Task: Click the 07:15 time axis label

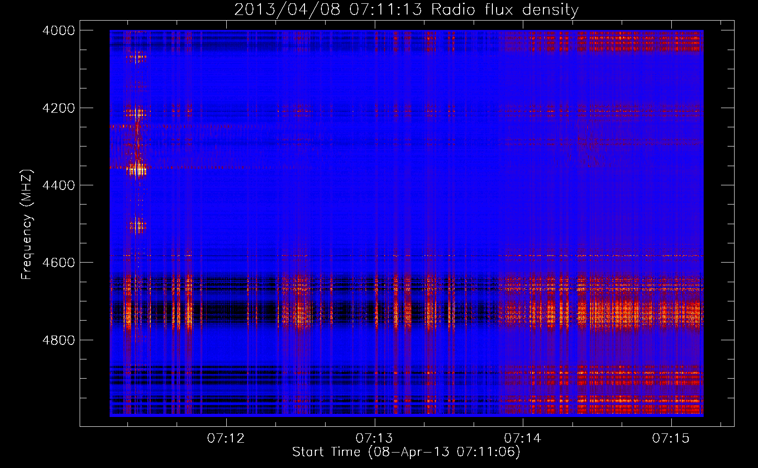Action: [671, 438]
